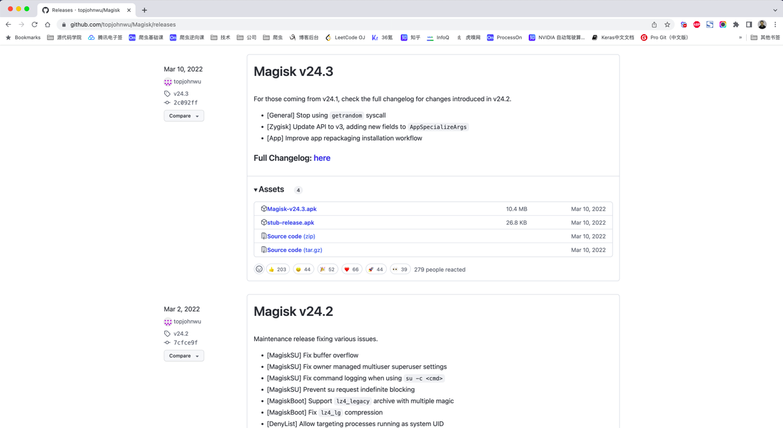Open the Full Changelog here link
Viewport: 783px width, 428px height.
tap(322, 158)
